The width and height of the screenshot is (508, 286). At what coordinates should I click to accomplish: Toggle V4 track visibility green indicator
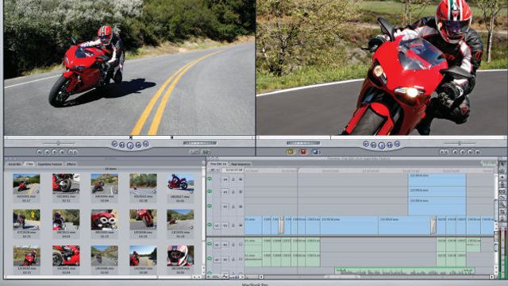pyautogui.click(x=210, y=179)
